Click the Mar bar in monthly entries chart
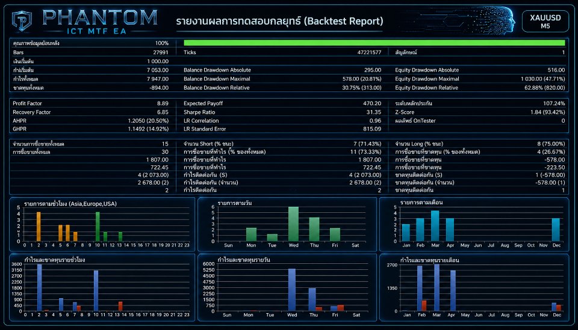 click(x=435, y=226)
